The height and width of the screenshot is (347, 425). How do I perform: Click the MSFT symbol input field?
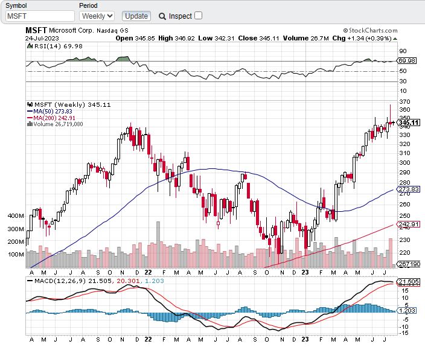click(40, 16)
